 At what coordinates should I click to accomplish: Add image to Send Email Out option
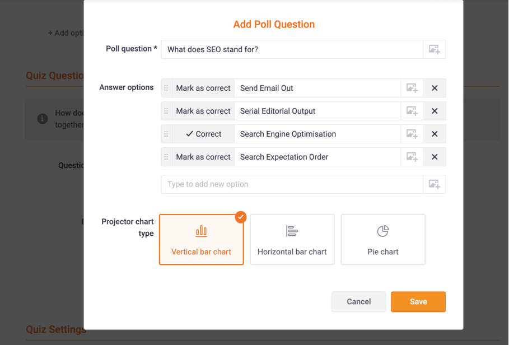[412, 88]
